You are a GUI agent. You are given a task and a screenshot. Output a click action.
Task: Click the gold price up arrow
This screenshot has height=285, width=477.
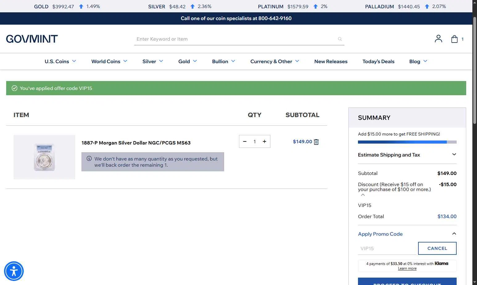(x=81, y=6)
